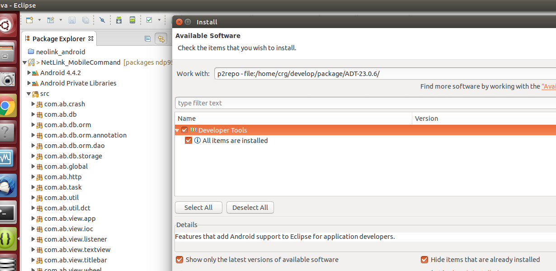Image resolution: width=556 pixels, height=271 pixels.
Task: Open dropdown next to lint check icon
Action: click(159, 20)
